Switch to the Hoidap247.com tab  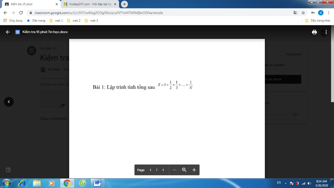[90, 4]
